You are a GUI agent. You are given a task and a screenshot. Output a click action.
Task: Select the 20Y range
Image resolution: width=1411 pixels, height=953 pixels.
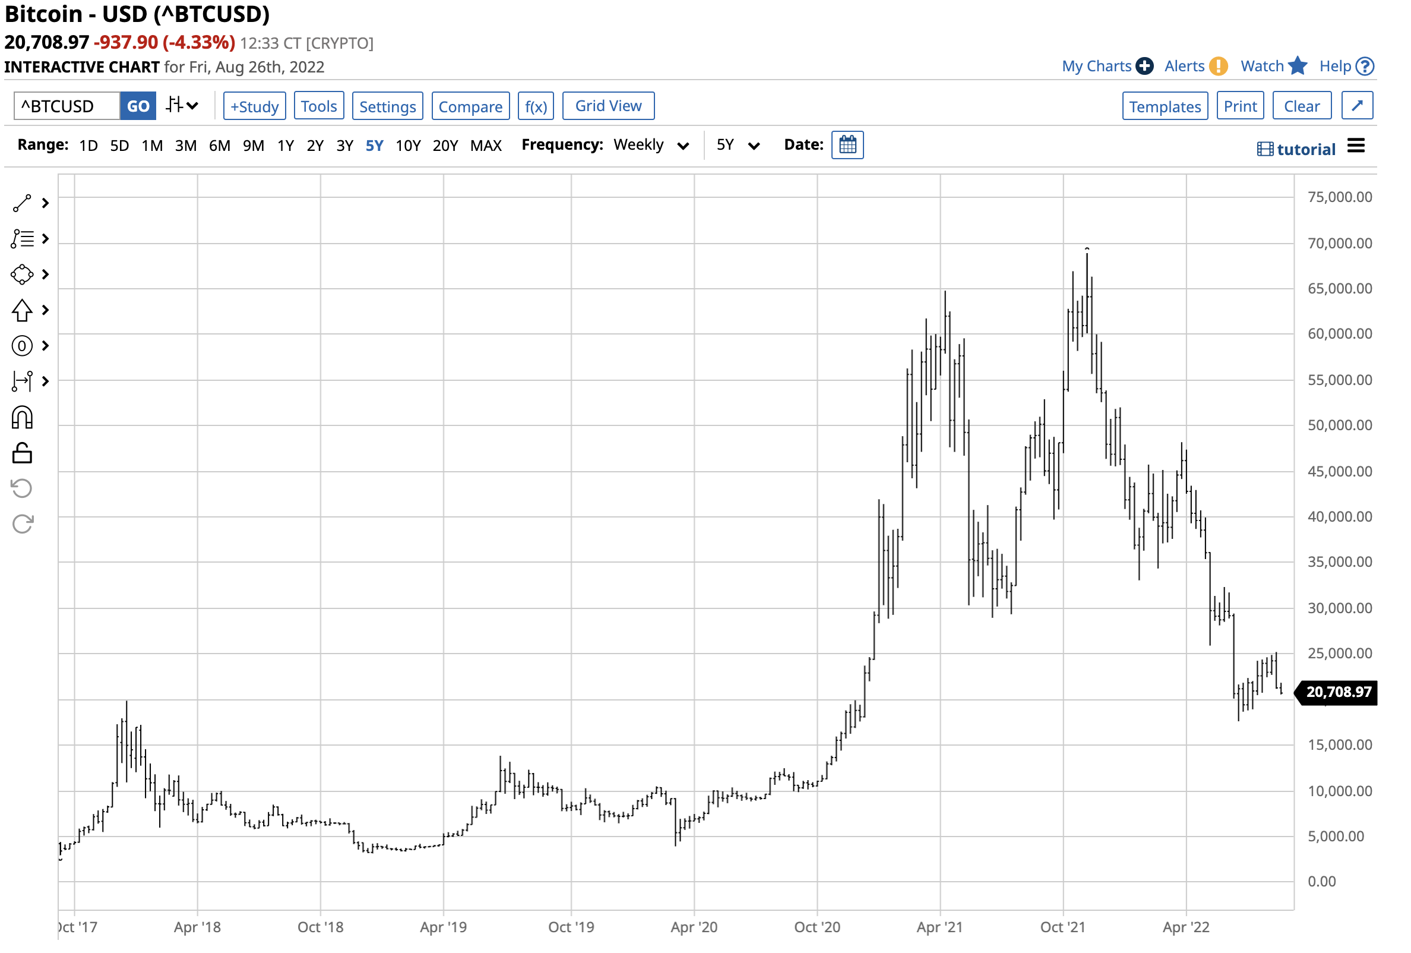(445, 145)
